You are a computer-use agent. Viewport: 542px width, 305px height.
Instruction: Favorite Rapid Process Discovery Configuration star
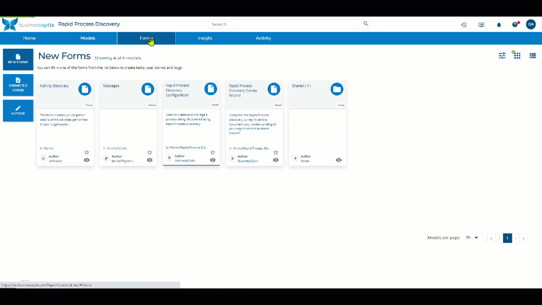pyautogui.click(x=213, y=152)
